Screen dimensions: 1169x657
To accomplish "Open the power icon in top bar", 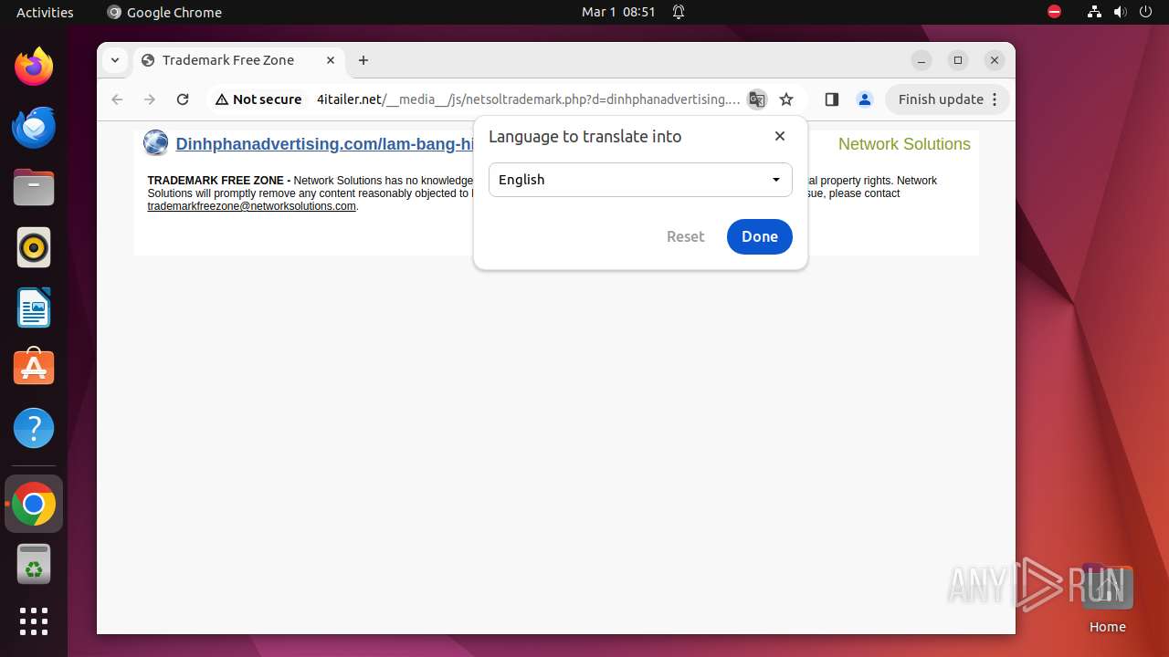I will click(x=1147, y=12).
